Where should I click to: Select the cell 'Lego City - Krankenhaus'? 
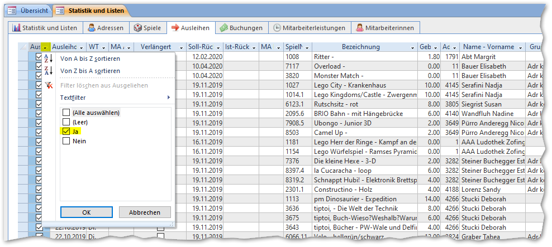[365, 85]
